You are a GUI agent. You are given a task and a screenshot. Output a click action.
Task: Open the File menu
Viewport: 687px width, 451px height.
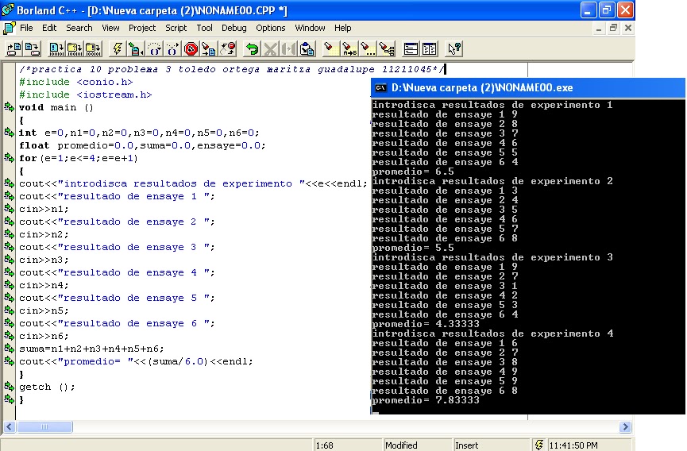(x=26, y=28)
